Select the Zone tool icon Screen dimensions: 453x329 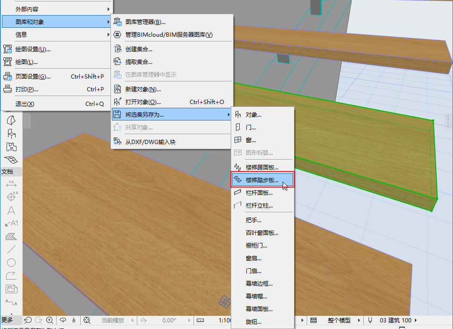[x=11, y=147]
